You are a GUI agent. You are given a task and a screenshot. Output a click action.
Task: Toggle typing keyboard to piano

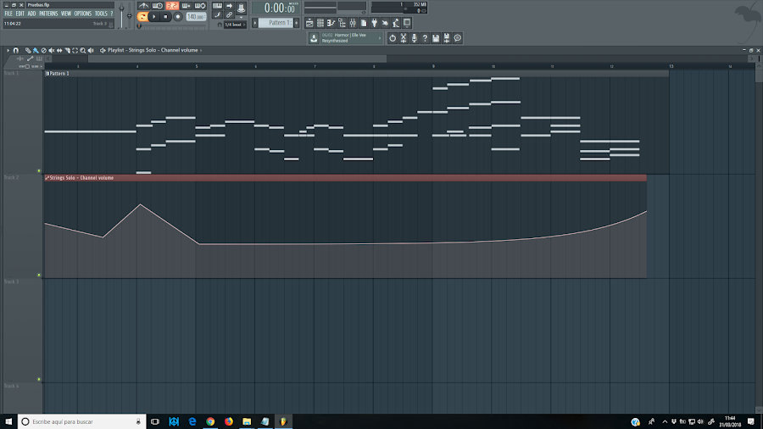pos(218,6)
